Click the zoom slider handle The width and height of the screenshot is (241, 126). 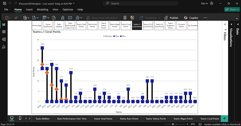[173, 124]
